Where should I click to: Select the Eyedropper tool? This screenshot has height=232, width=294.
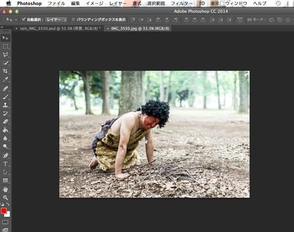(6, 80)
